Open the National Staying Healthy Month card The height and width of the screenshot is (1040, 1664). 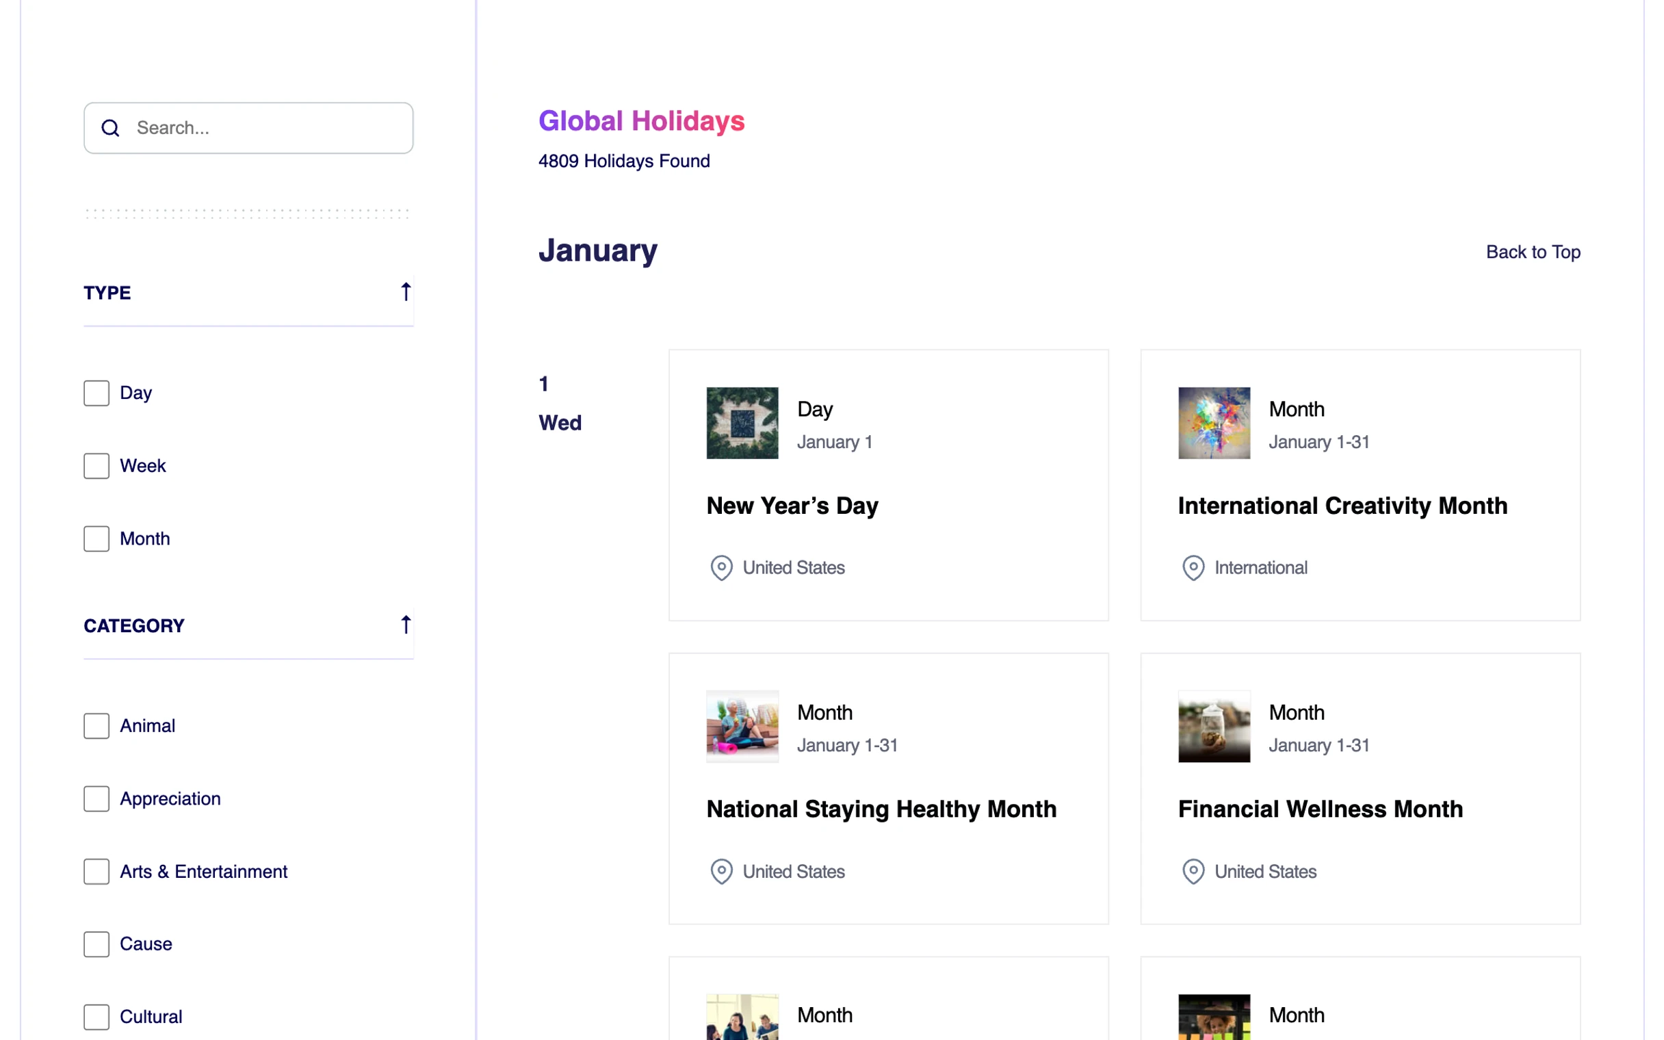pos(881,809)
